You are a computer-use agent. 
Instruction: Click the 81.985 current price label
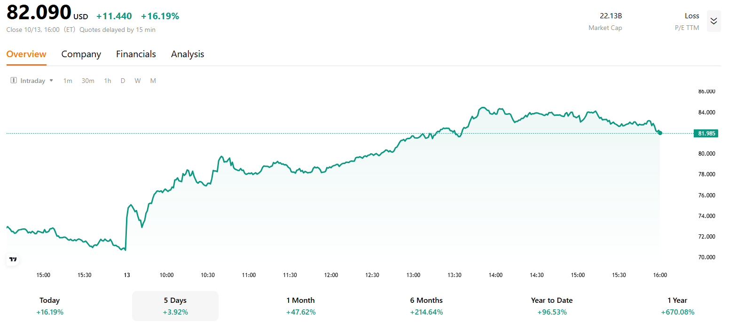click(706, 134)
